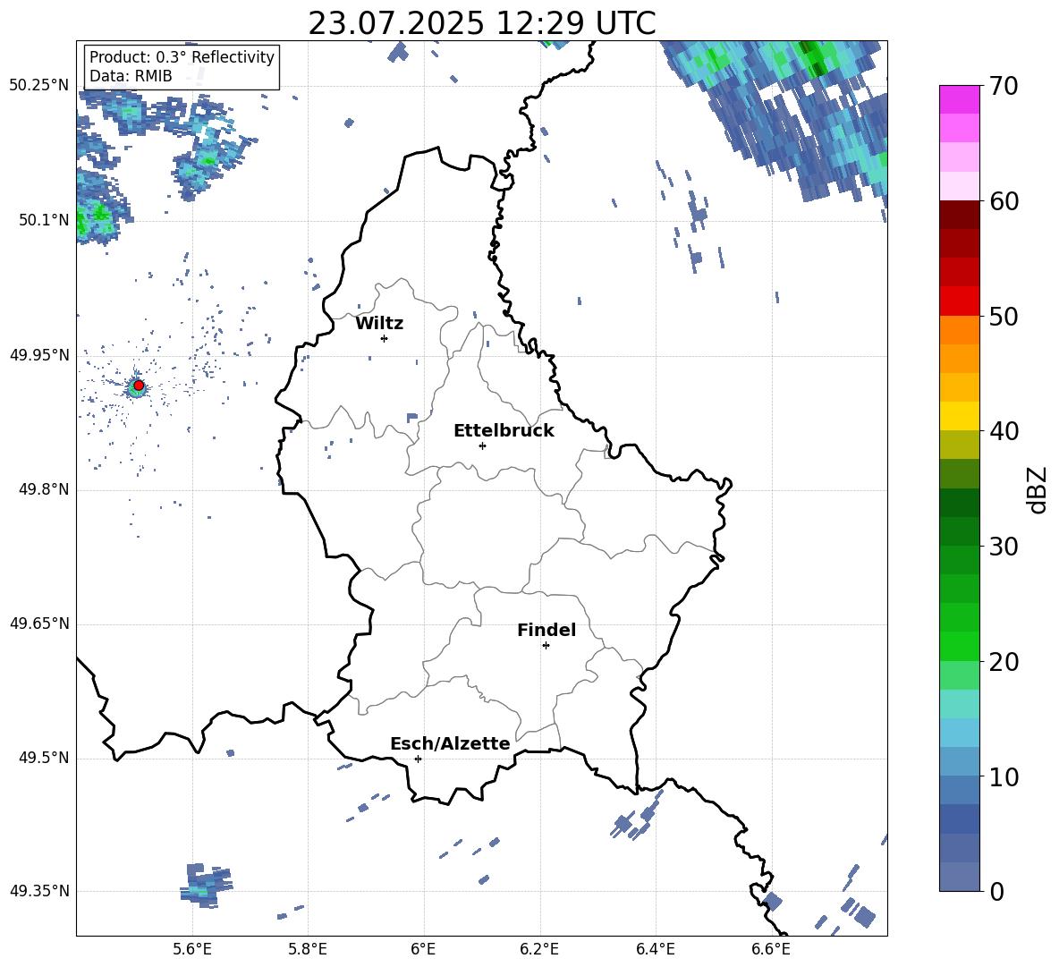1059x967 pixels.
Task: Click the turquoise swatch between 10 and 20 dBZ
Action: click(959, 704)
